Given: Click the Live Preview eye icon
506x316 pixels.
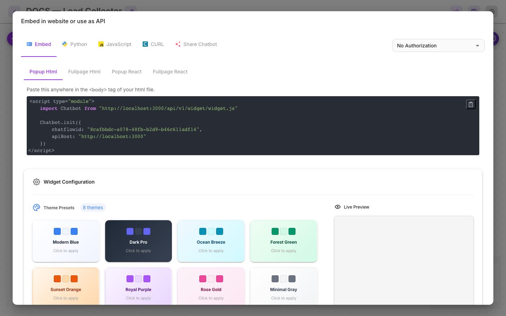Looking at the screenshot, I should 338,207.
